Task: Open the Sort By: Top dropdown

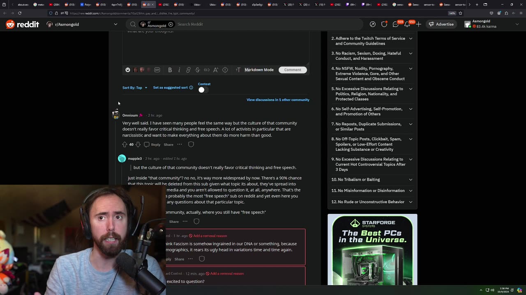Action: [135, 88]
